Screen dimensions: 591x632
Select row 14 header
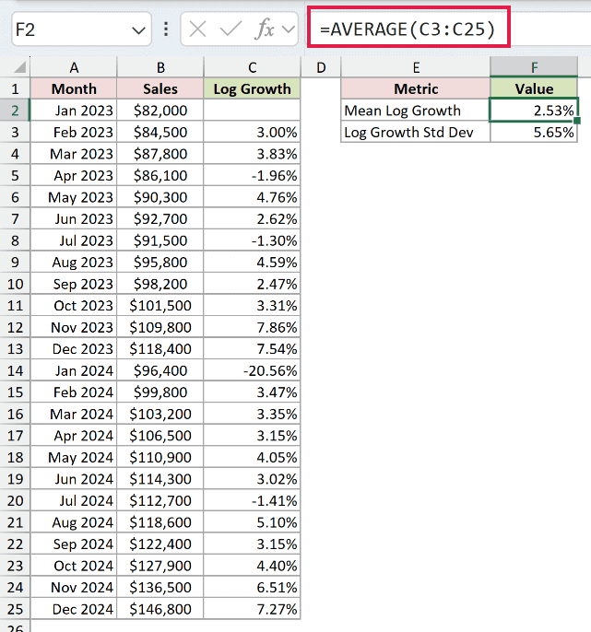[15, 370]
